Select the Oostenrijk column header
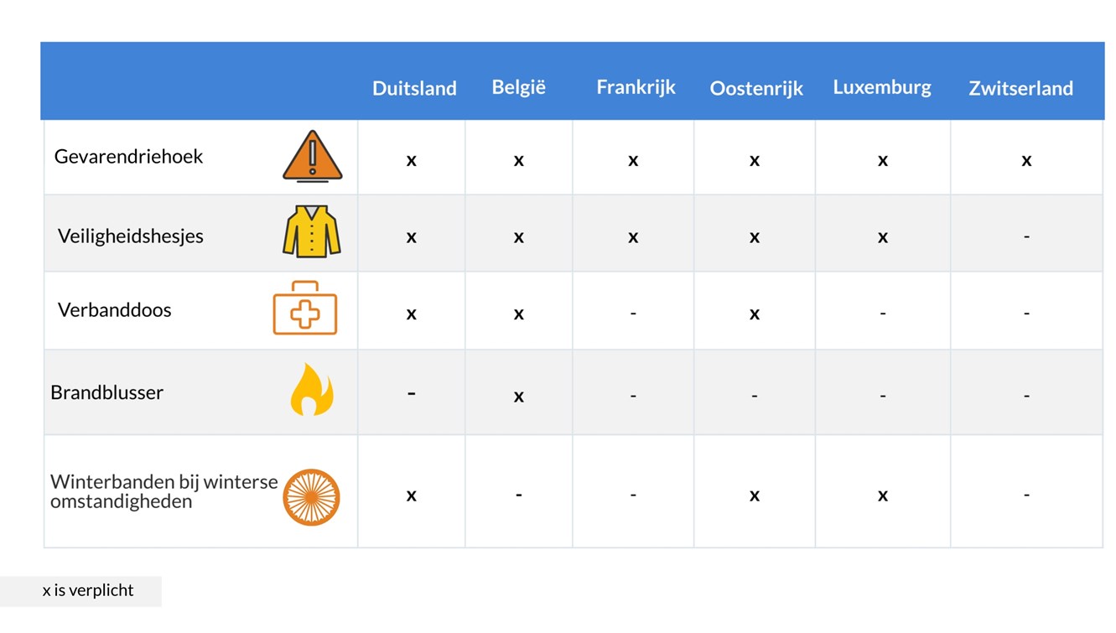Viewport: 1116px width, 633px height. [x=756, y=88]
